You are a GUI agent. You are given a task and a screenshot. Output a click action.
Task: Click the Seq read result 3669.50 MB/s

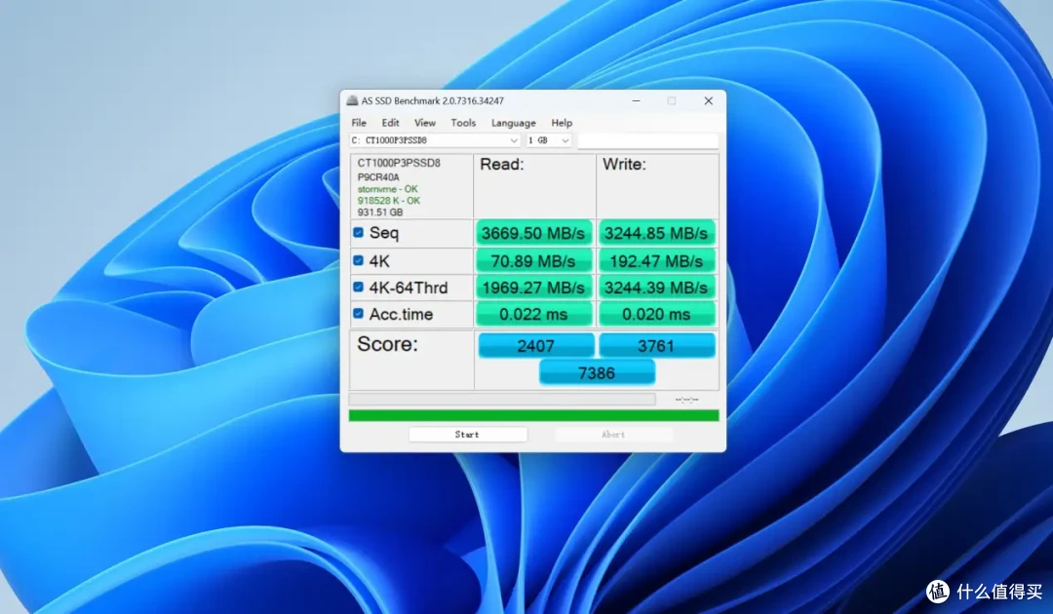[533, 233]
